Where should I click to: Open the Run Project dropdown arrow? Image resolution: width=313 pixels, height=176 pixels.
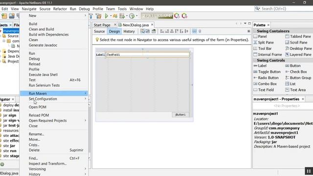point(111,16)
